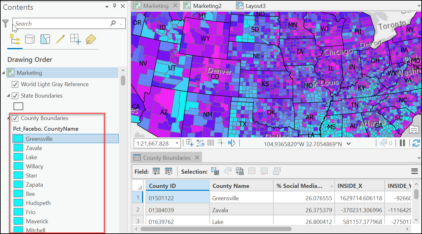Screen dimensions: 422x234
Task: Click the Switch selection icon
Action: click(x=240, y=171)
